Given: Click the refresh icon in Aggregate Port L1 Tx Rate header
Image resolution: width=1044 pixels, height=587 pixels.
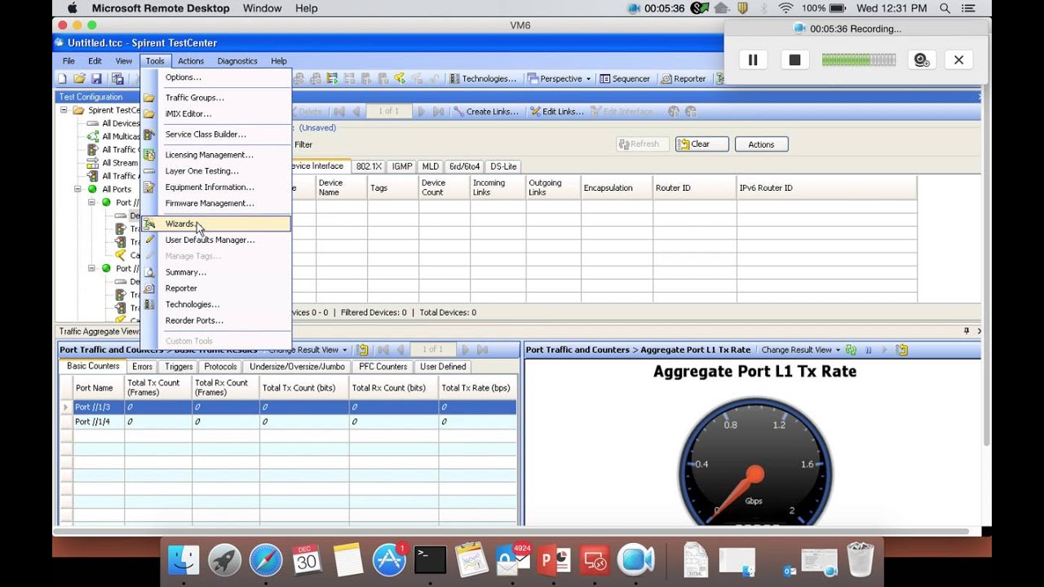Looking at the screenshot, I should [x=852, y=350].
